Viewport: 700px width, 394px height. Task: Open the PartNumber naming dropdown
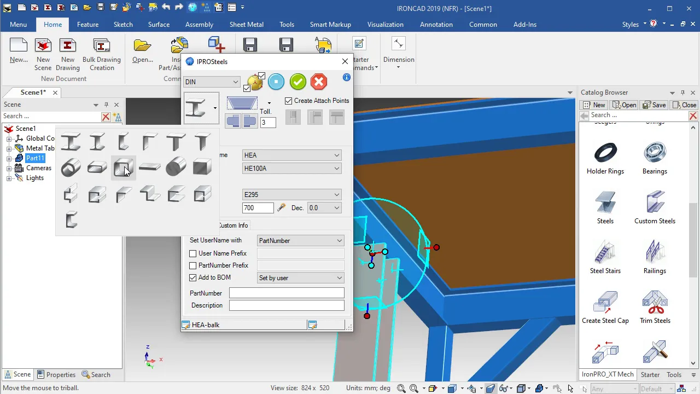pyautogui.click(x=301, y=241)
